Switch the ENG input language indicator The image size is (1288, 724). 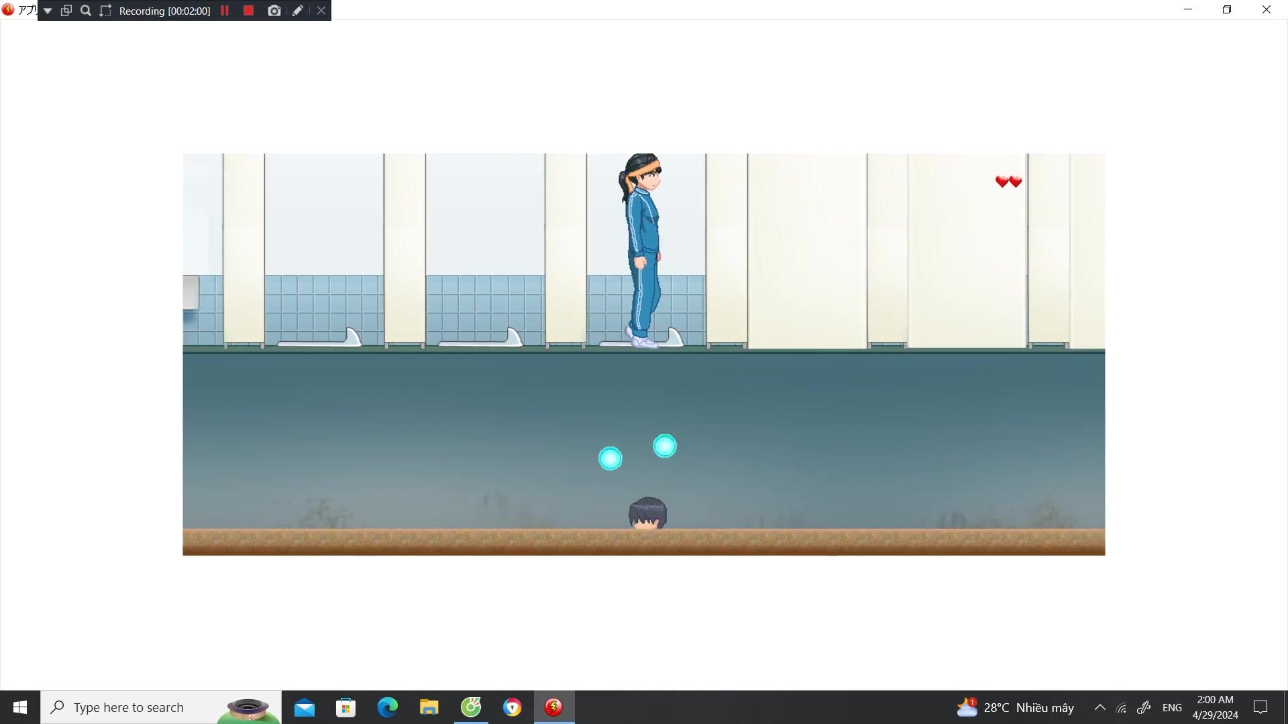1172,707
